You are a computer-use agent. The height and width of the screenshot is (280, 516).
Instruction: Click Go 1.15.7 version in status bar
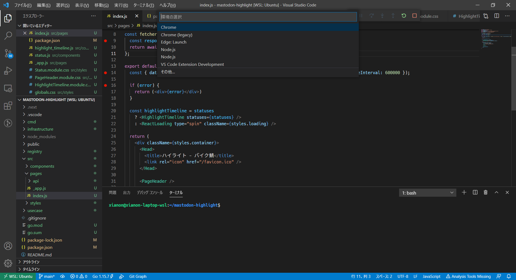(103, 276)
